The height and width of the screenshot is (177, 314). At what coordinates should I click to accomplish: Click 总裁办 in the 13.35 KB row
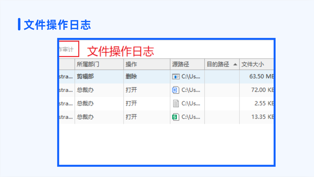(x=85, y=117)
